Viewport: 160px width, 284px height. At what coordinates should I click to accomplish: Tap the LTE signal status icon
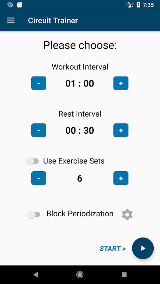[130, 5]
